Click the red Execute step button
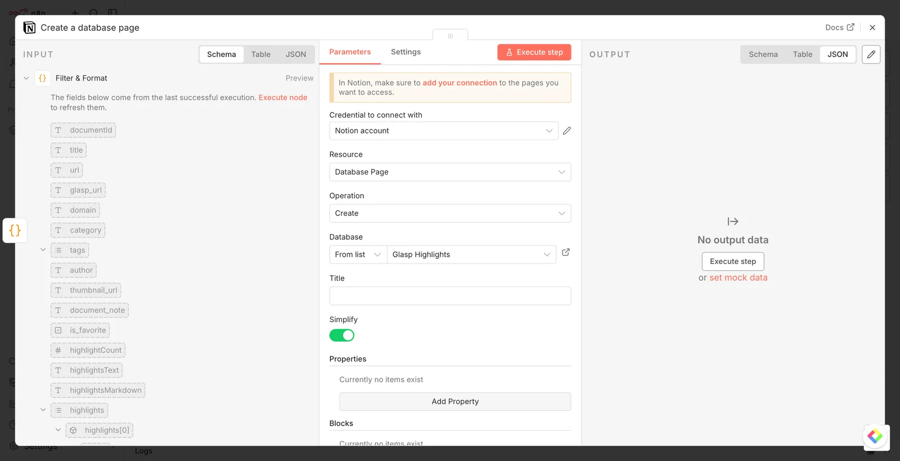 click(x=534, y=52)
